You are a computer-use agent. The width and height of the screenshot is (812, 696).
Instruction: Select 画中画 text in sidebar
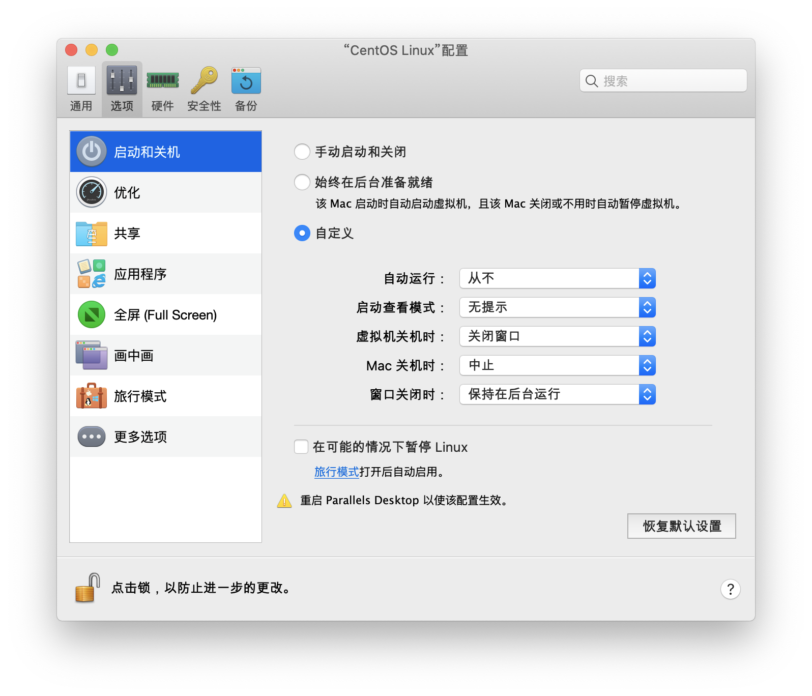pos(134,356)
